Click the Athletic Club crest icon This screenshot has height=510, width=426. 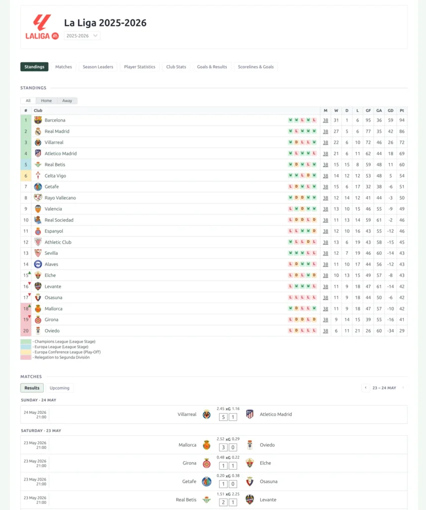point(38,242)
